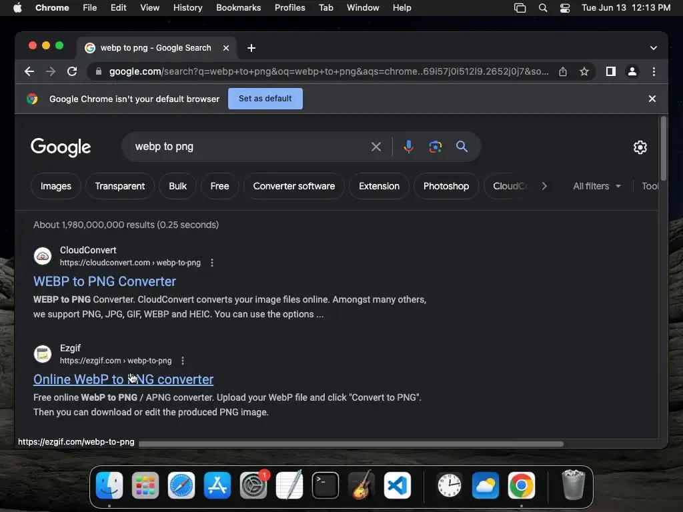The image size is (683, 512).
Task: Open the Profiles menu
Action: tap(289, 8)
